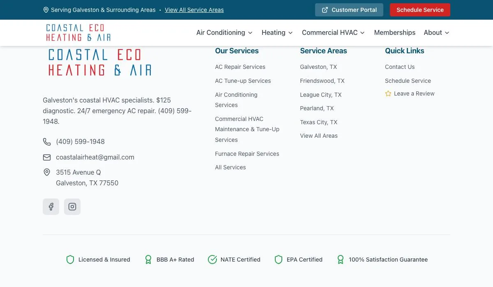Click the map pin icon beside 3515 Avenue Q
The height and width of the screenshot is (287, 493).
pyautogui.click(x=47, y=172)
